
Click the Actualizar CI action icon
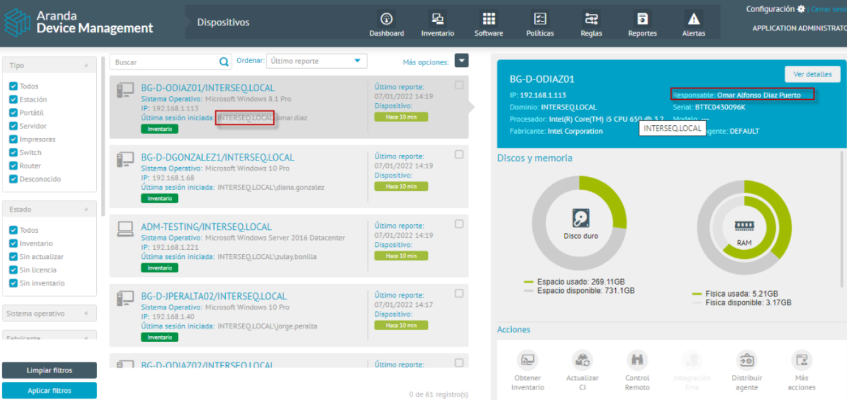point(582,360)
